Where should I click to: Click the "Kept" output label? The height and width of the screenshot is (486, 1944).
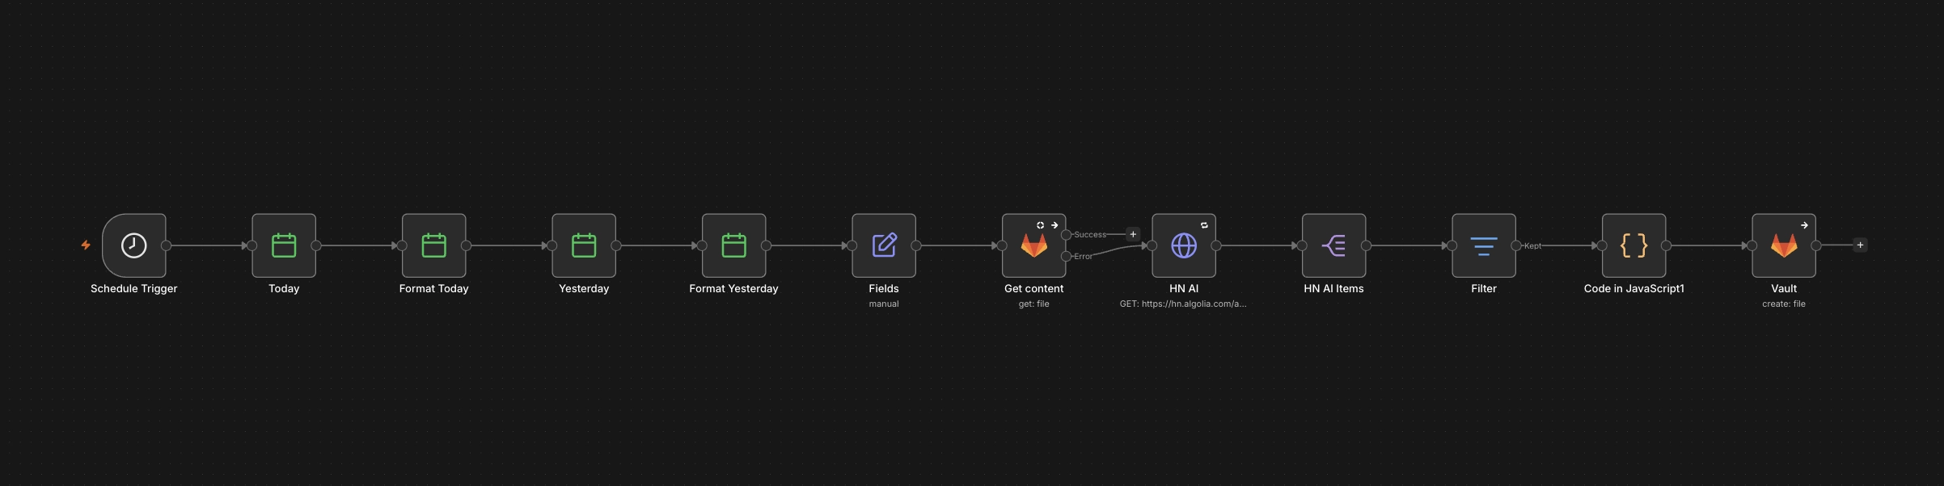coord(1532,246)
